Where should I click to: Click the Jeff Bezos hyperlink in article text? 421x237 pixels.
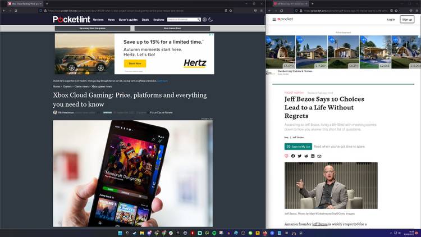(x=320, y=224)
